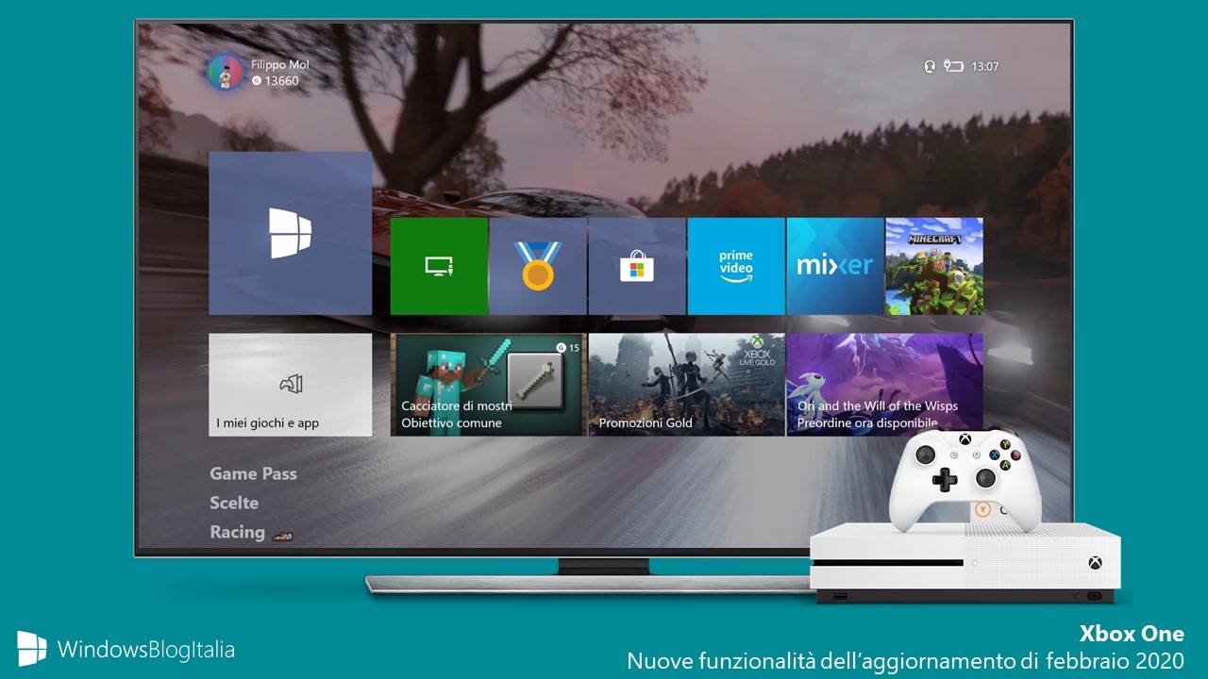The height and width of the screenshot is (679, 1208).
Task: Open the green TV OneGuide tile
Action: [x=439, y=266]
